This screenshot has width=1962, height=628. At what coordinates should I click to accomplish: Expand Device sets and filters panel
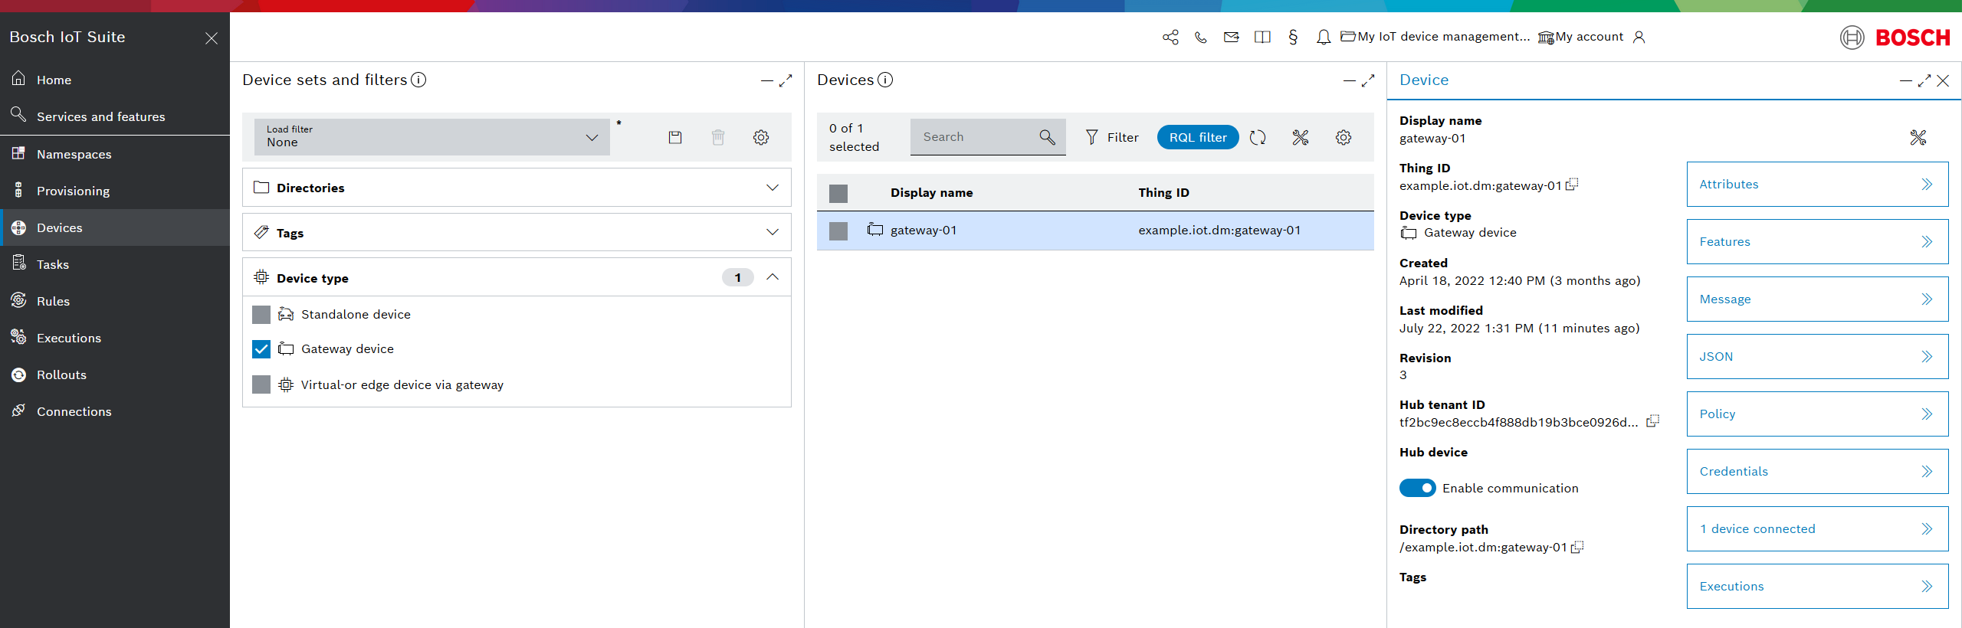tap(786, 80)
